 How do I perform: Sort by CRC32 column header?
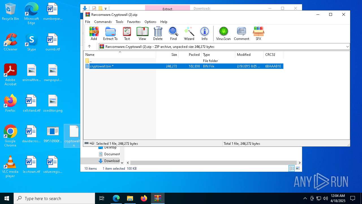click(273, 55)
